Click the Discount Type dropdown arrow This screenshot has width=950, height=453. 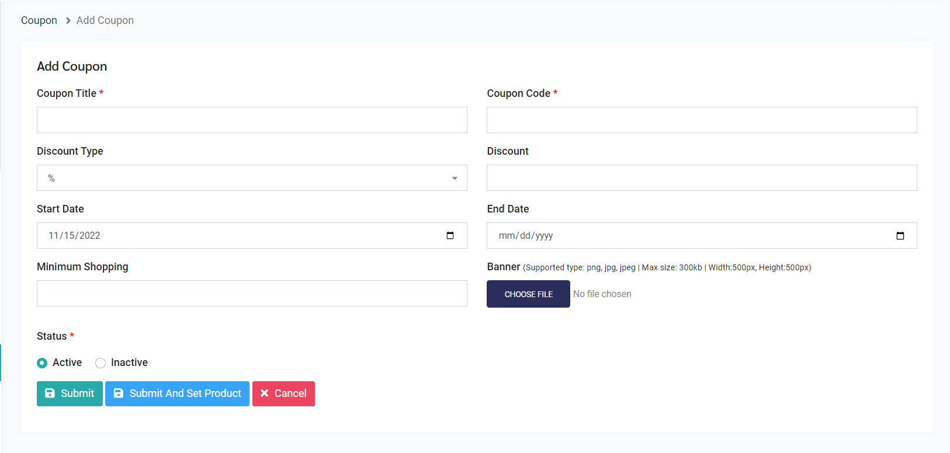point(455,179)
